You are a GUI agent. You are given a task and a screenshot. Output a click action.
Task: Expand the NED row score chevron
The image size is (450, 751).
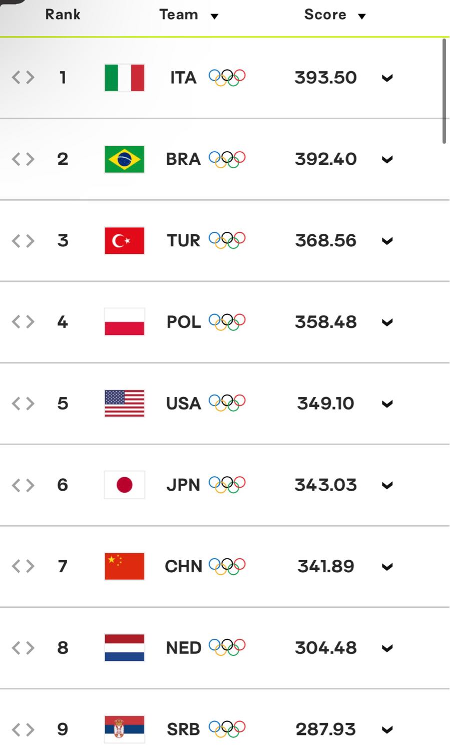pyautogui.click(x=387, y=648)
